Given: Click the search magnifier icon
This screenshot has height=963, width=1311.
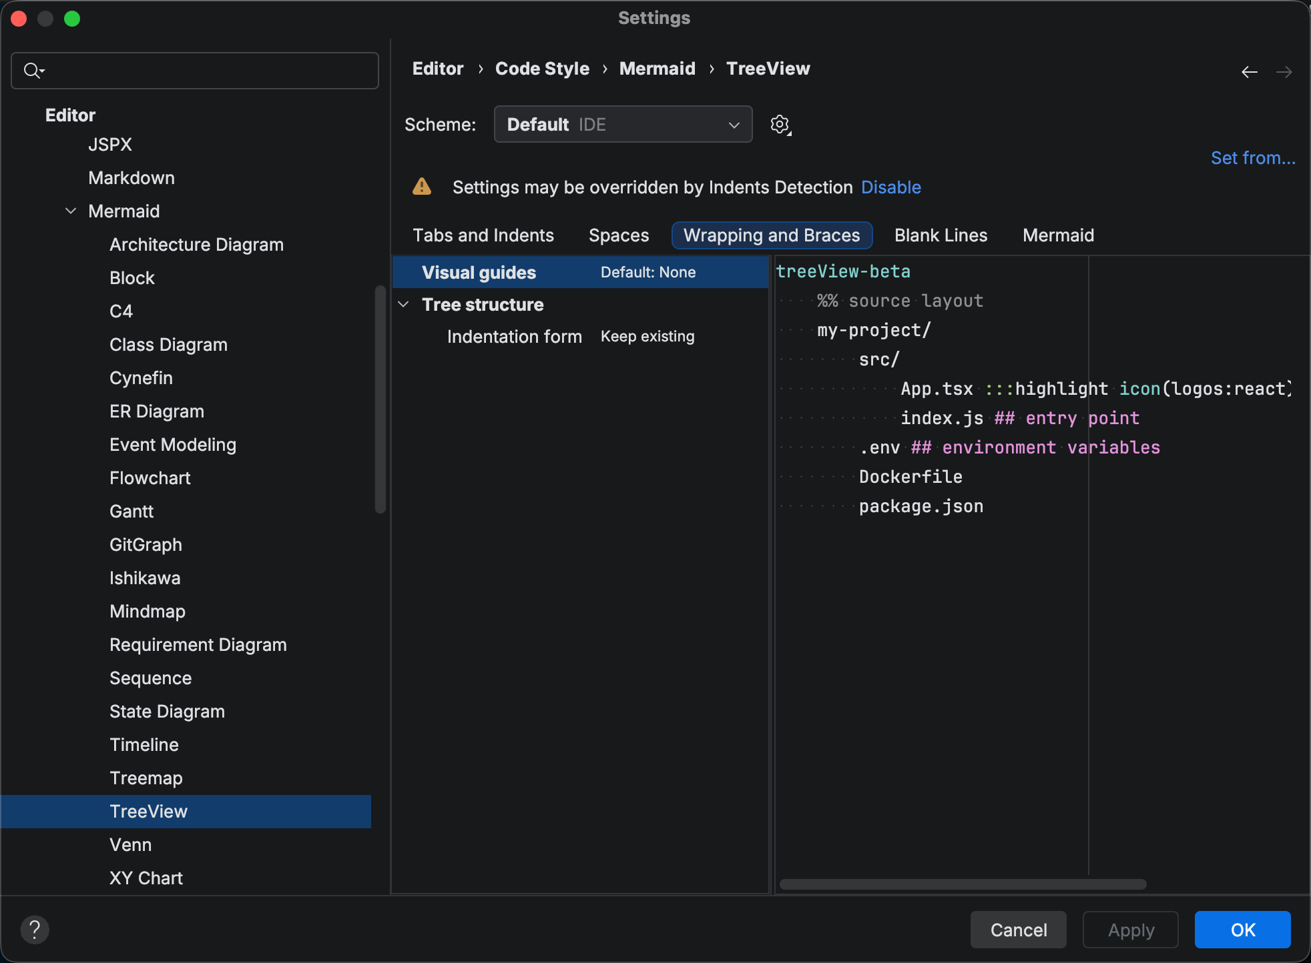Looking at the screenshot, I should 33,71.
